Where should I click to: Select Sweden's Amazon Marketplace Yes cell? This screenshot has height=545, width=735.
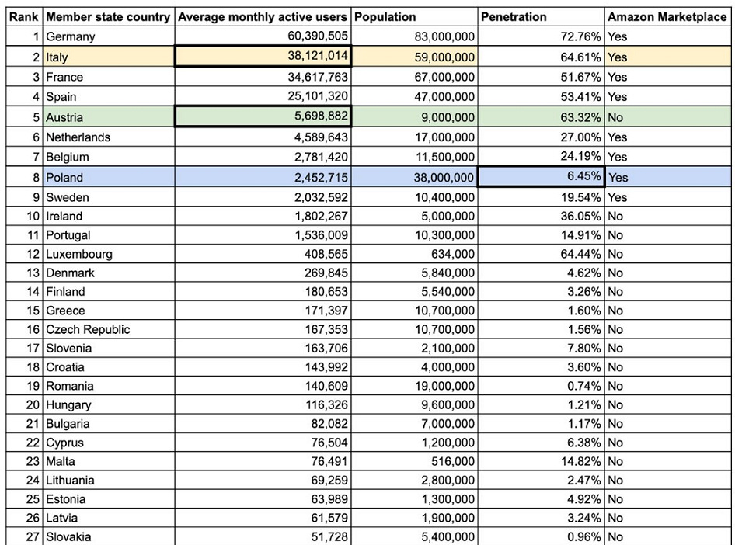[x=668, y=196]
